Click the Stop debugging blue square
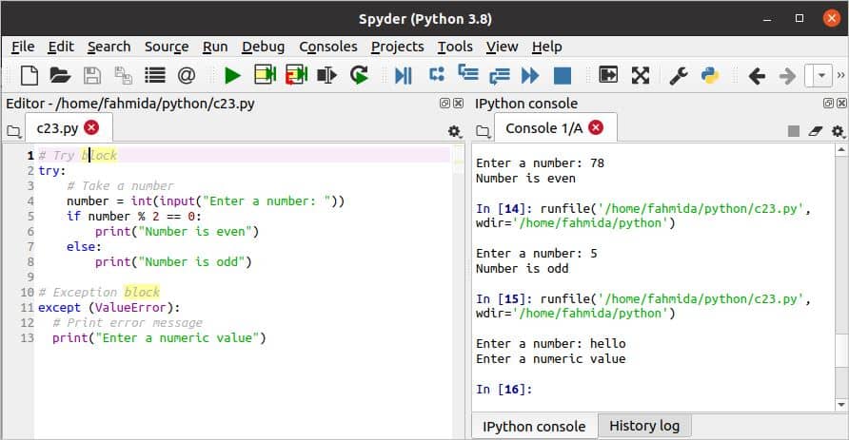Viewport: 849px width, 440px height. click(x=562, y=75)
